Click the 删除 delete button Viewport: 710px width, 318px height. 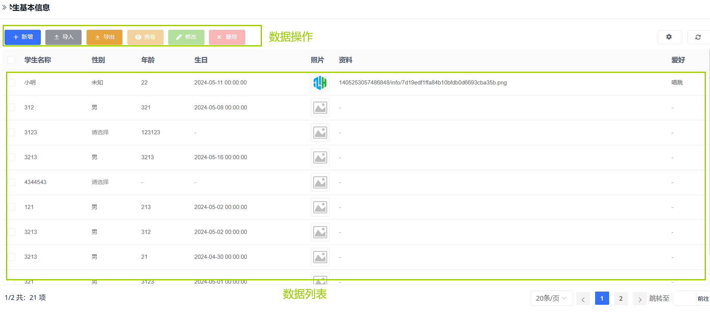[227, 37]
